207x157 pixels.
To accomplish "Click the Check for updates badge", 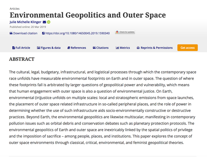I will (x=125, y=32).
